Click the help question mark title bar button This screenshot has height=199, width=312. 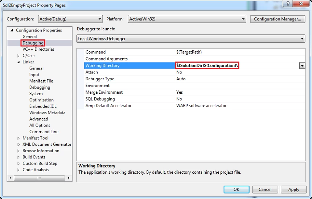[x=287, y=3]
